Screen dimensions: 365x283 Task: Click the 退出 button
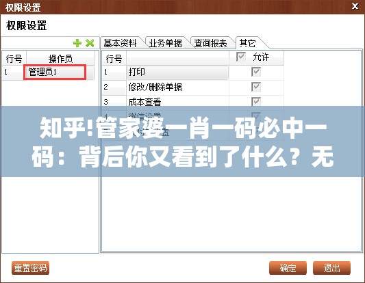331,268
